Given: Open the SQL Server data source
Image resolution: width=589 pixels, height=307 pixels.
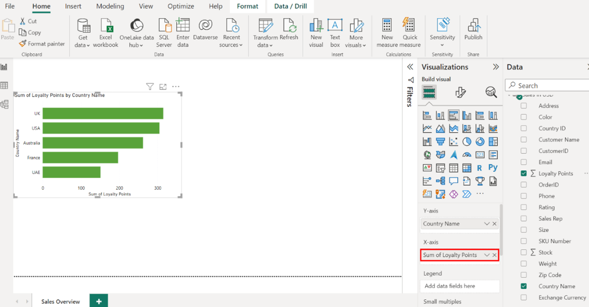Looking at the screenshot, I should click(x=164, y=26).
